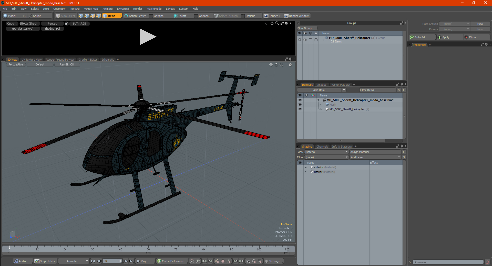
Task: Click the Go to last frame icon
Action: (131, 261)
